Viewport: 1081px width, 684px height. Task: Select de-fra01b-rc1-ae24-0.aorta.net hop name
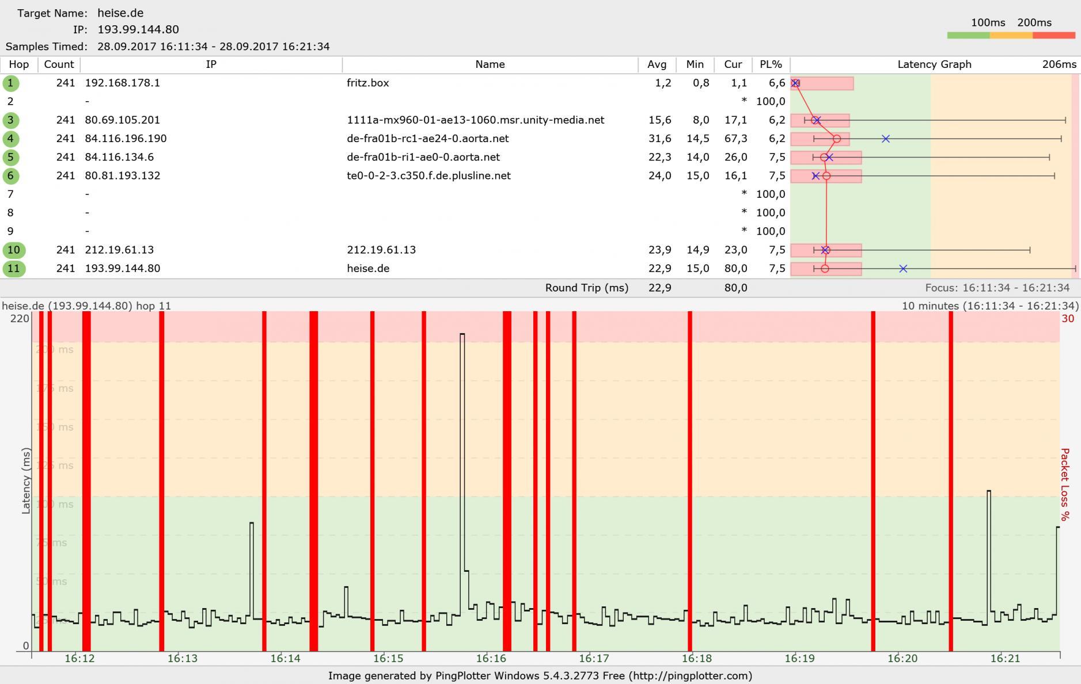[428, 139]
